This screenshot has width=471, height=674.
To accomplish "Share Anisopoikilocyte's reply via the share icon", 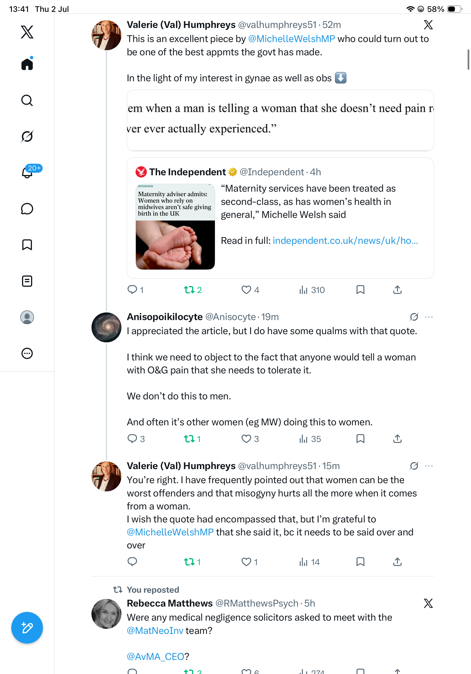I will tap(397, 439).
